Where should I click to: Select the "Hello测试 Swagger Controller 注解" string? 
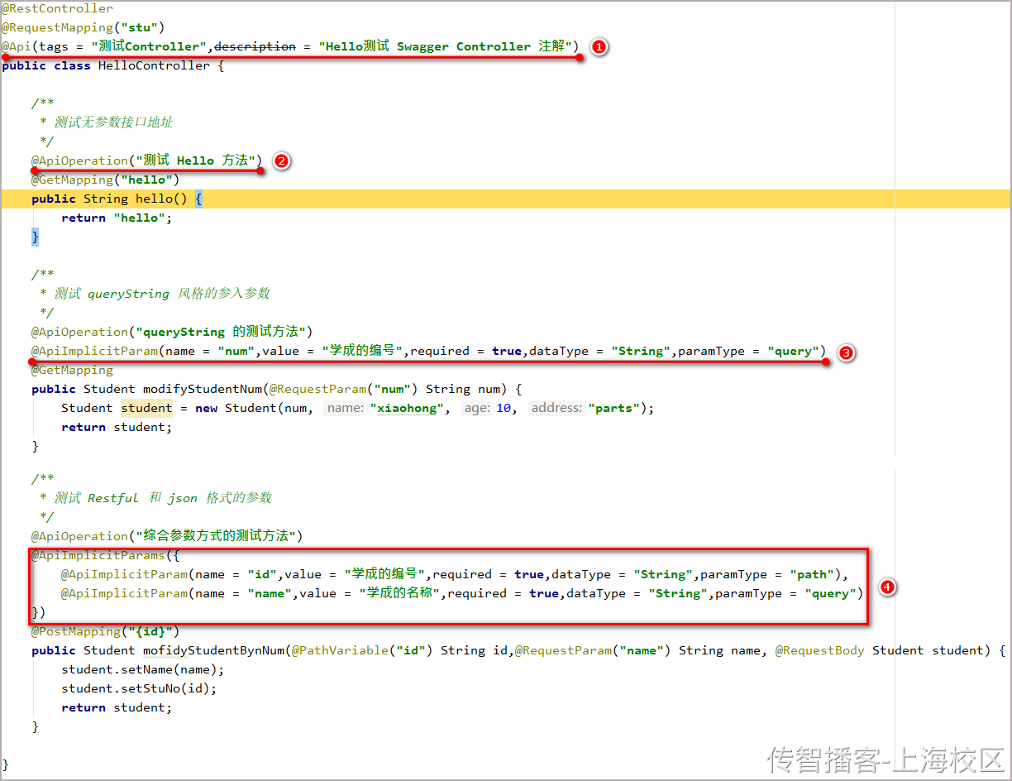[446, 46]
